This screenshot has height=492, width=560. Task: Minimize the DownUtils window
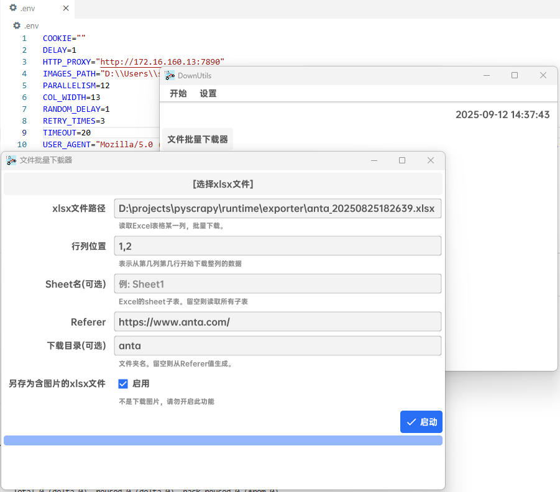[487, 75]
